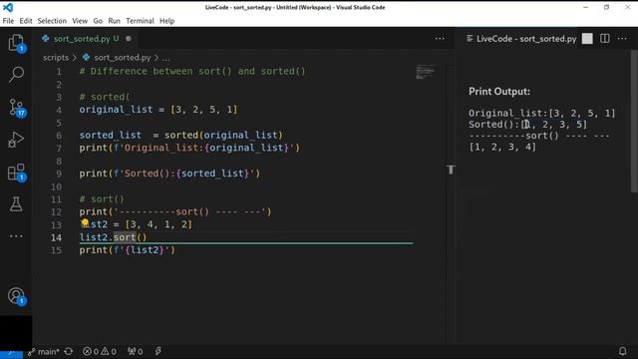The height and width of the screenshot is (359, 638).
Task: Click line number 1 in the gutter
Action: (59, 72)
